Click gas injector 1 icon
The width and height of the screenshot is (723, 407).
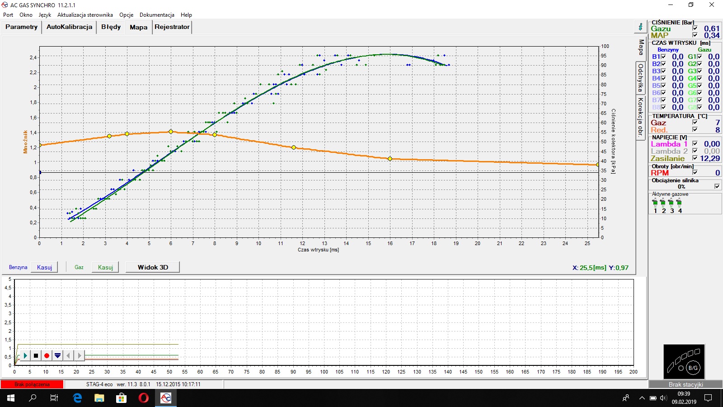(655, 203)
